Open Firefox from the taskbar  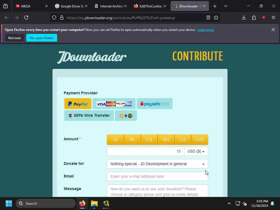[x=82, y=203]
